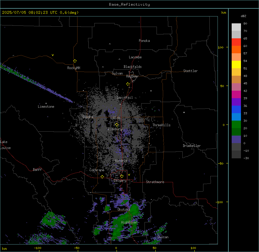The height and width of the screenshot is (252, 259).
Task: Click the Drumheller label
Action: pyautogui.click(x=192, y=146)
